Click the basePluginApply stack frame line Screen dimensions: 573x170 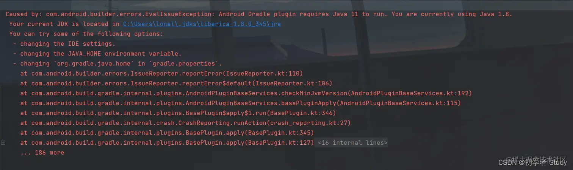[x=241, y=103]
